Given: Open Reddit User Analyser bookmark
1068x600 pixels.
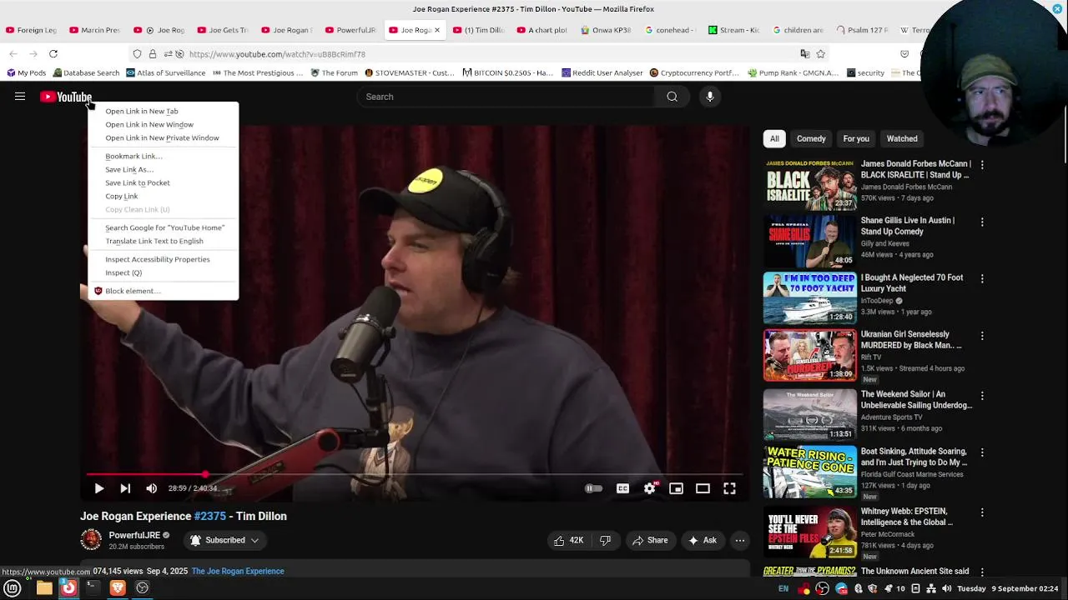Looking at the screenshot, I should point(602,72).
